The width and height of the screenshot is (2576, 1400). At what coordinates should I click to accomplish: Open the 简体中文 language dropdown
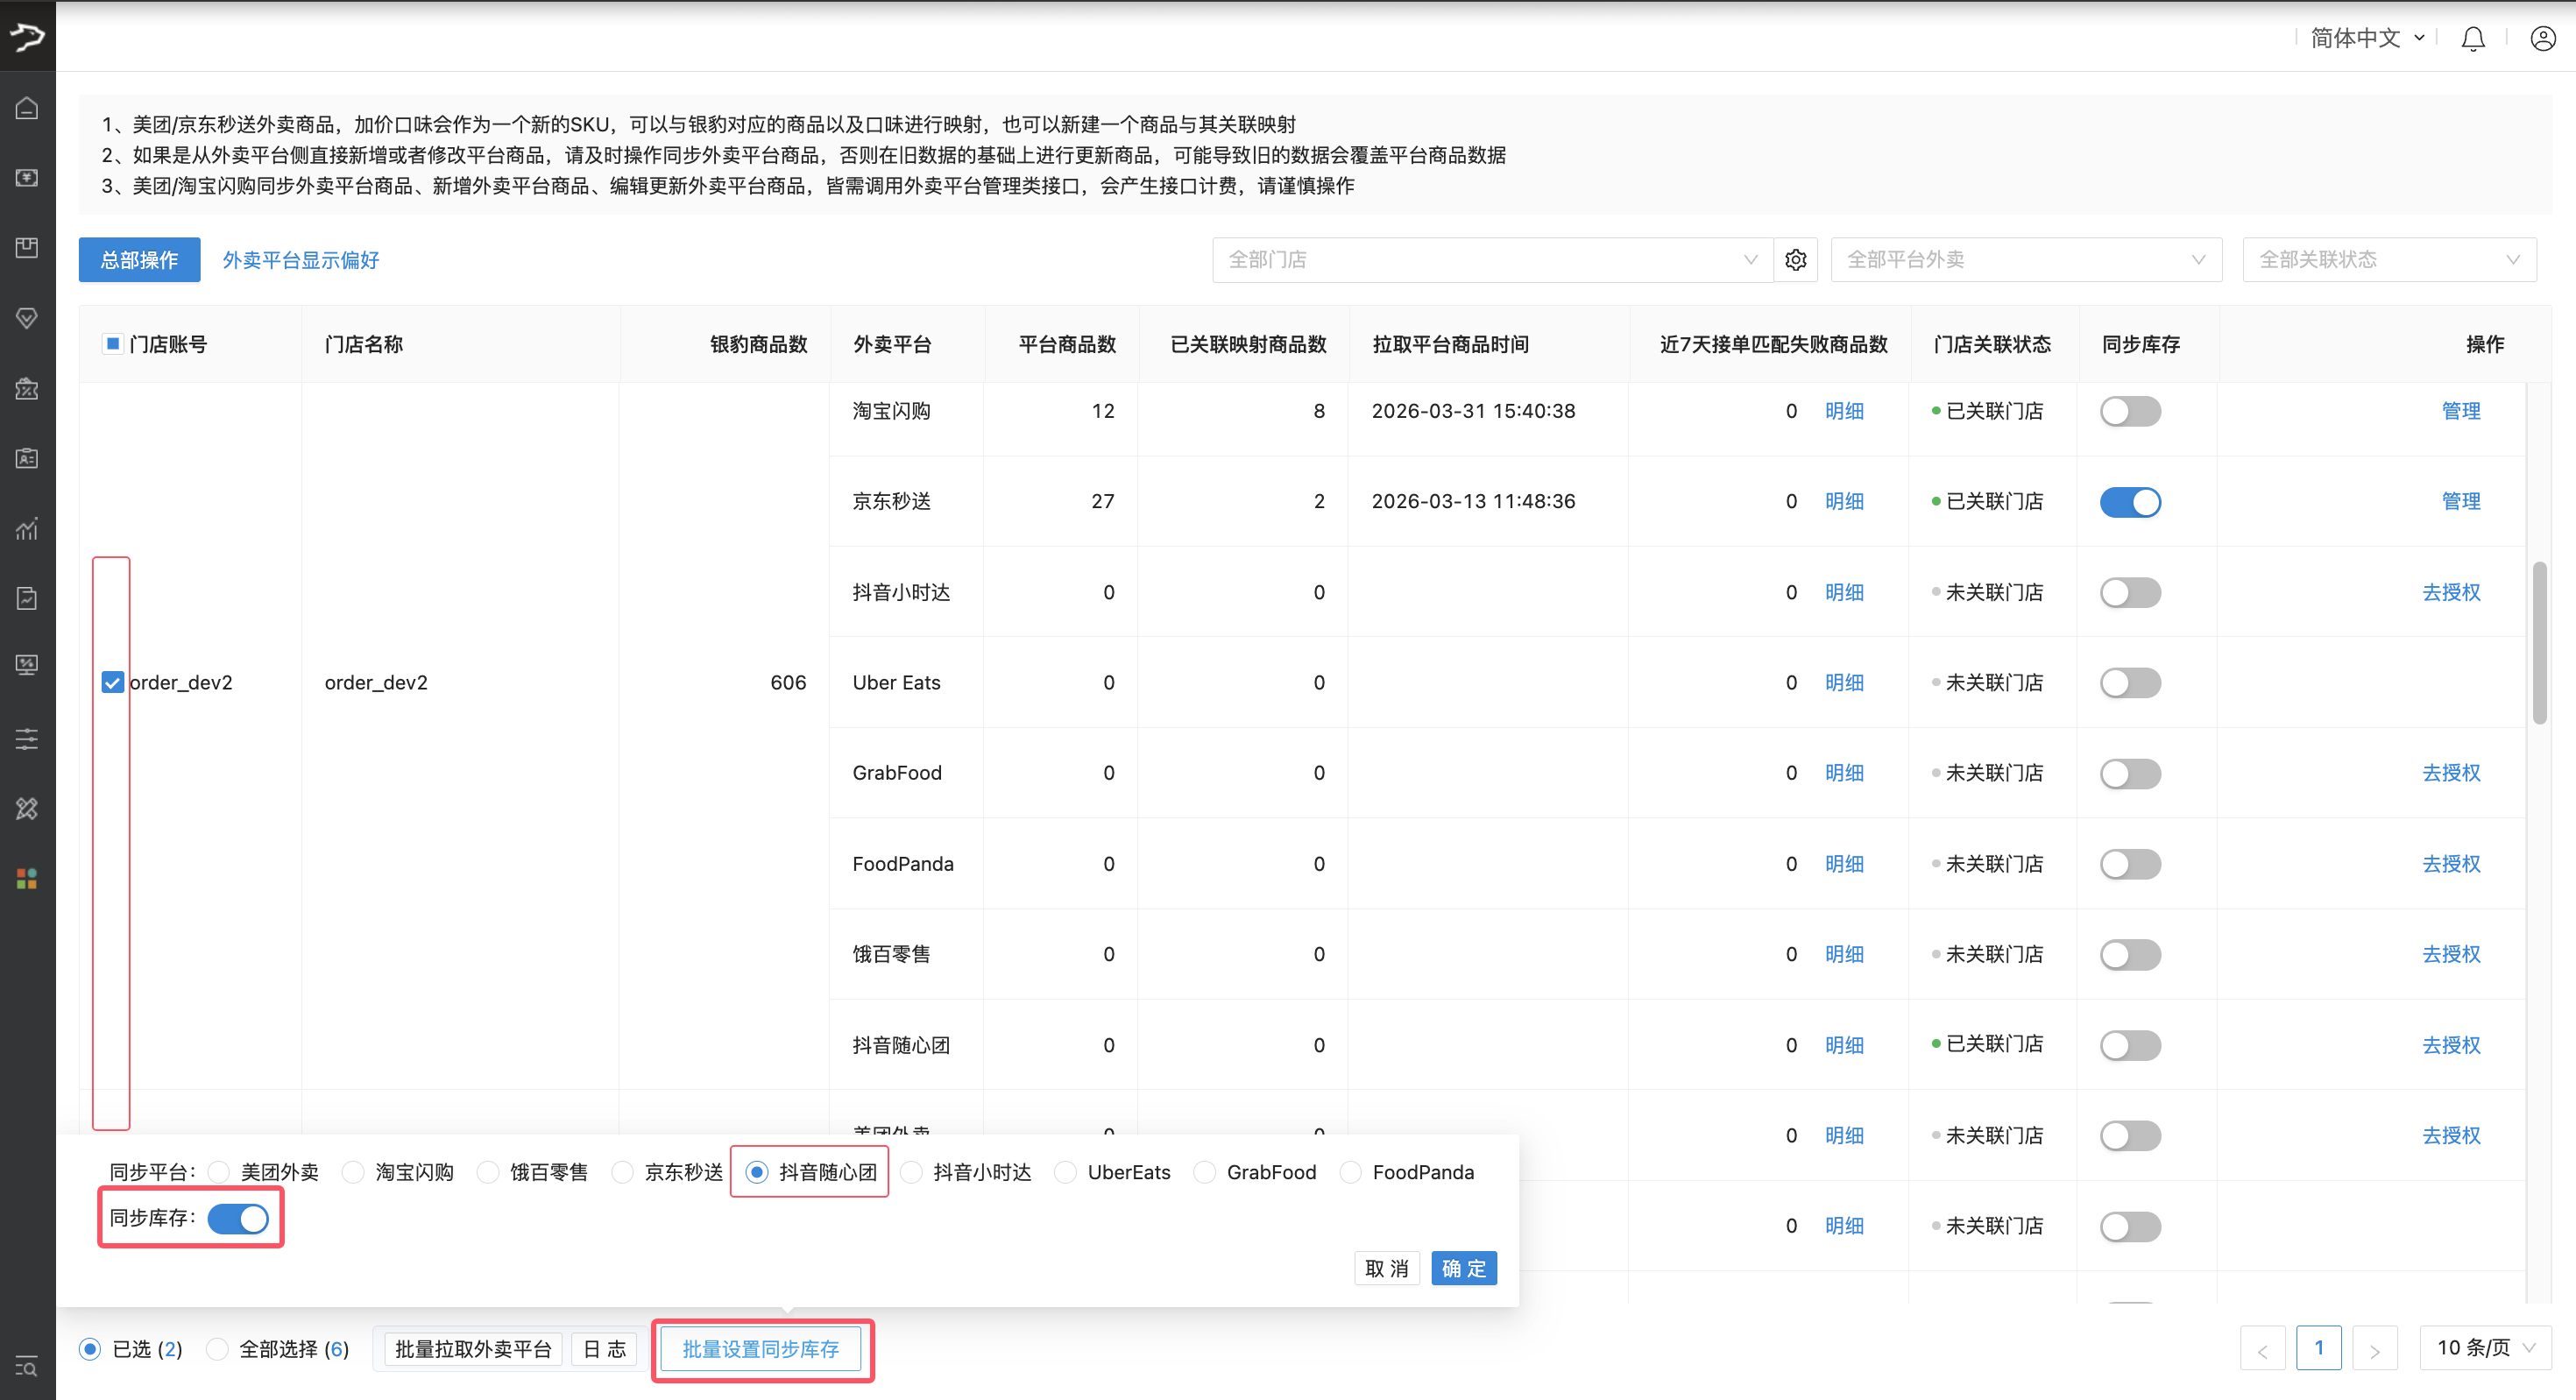click(2368, 38)
